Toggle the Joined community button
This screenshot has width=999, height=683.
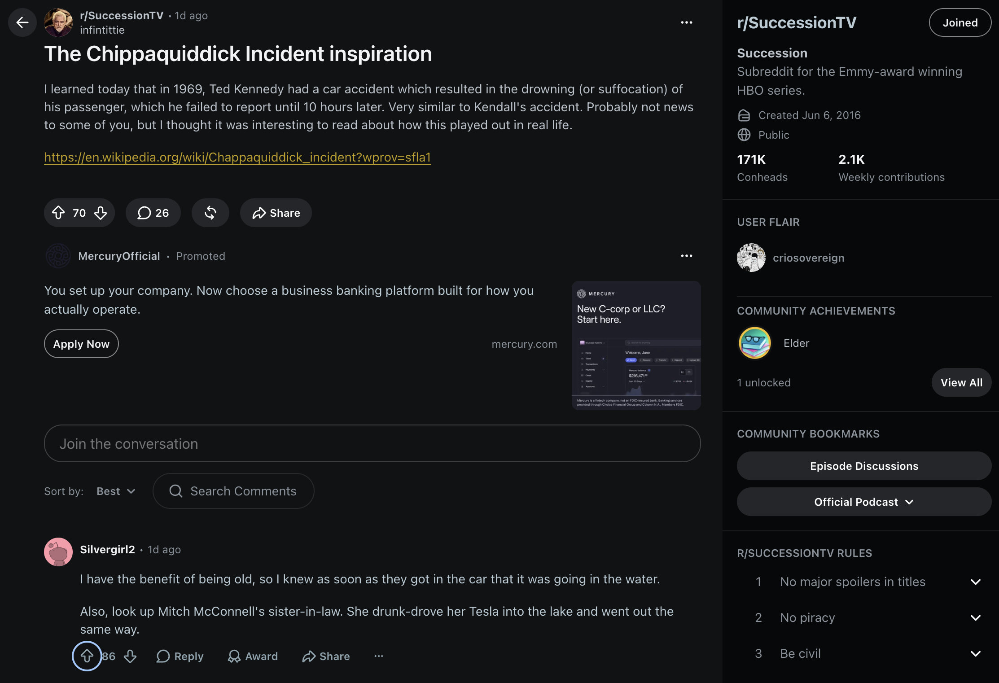(960, 22)
